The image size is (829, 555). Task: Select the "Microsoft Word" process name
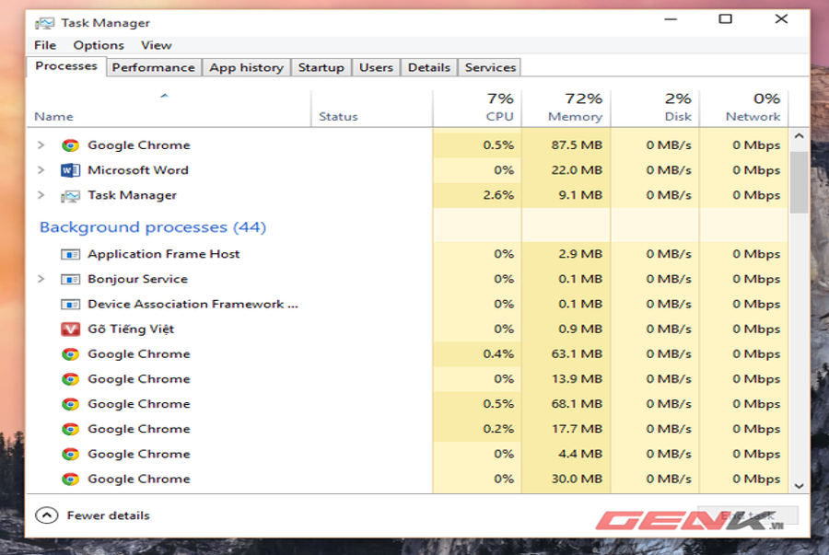pyautogui.click(x=138, y=170)
